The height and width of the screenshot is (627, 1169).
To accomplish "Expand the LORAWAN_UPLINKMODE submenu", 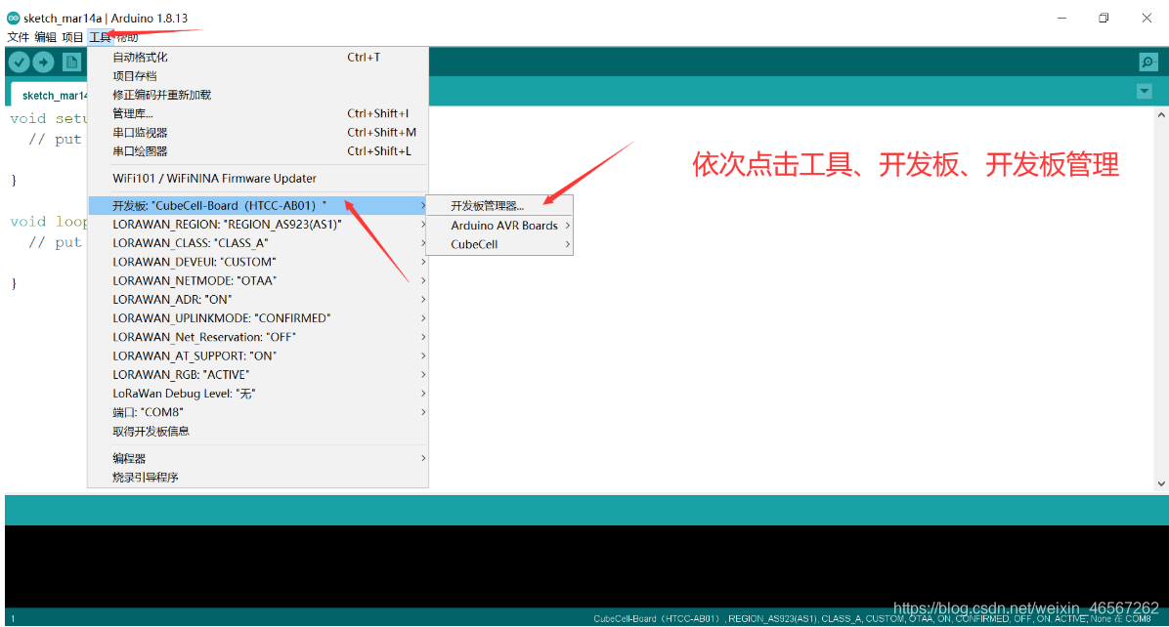I will (258, 318).
